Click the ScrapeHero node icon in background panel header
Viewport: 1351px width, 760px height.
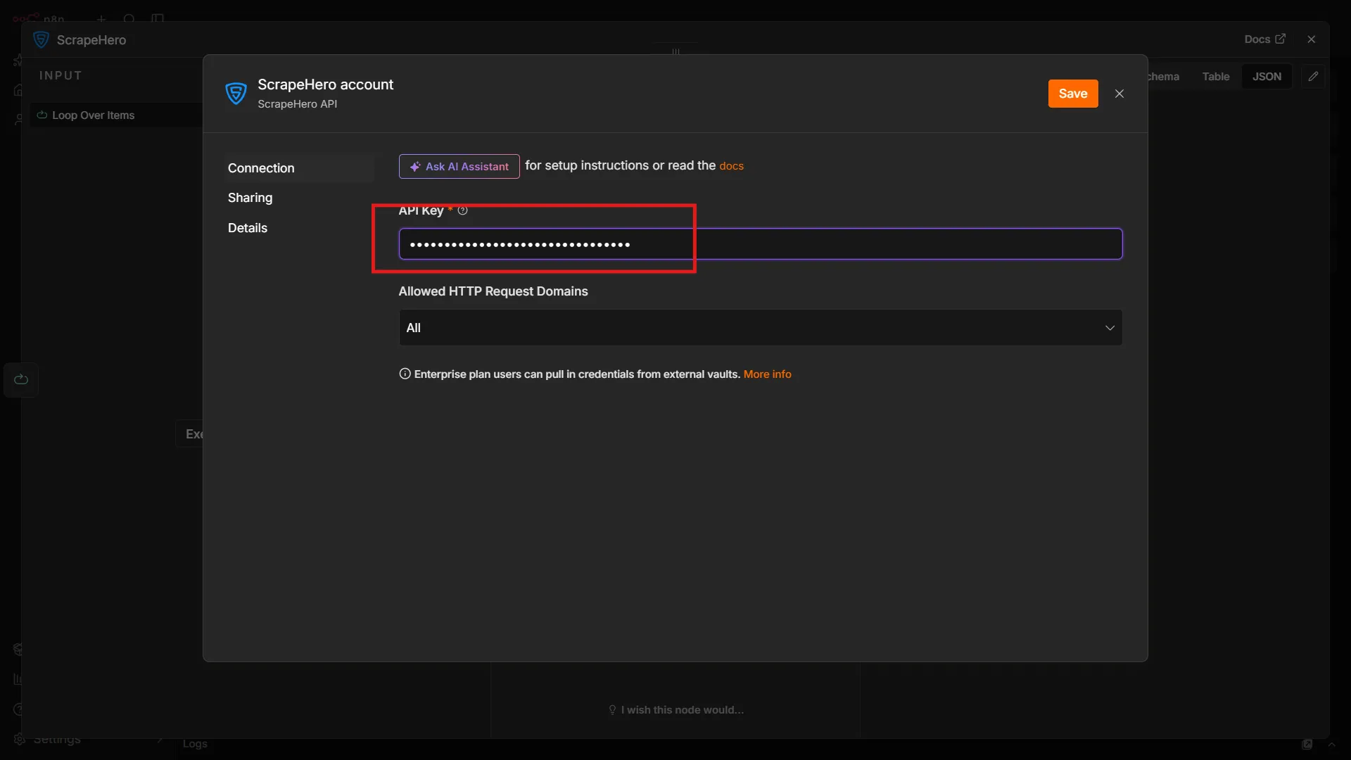(x=41, y=40)
